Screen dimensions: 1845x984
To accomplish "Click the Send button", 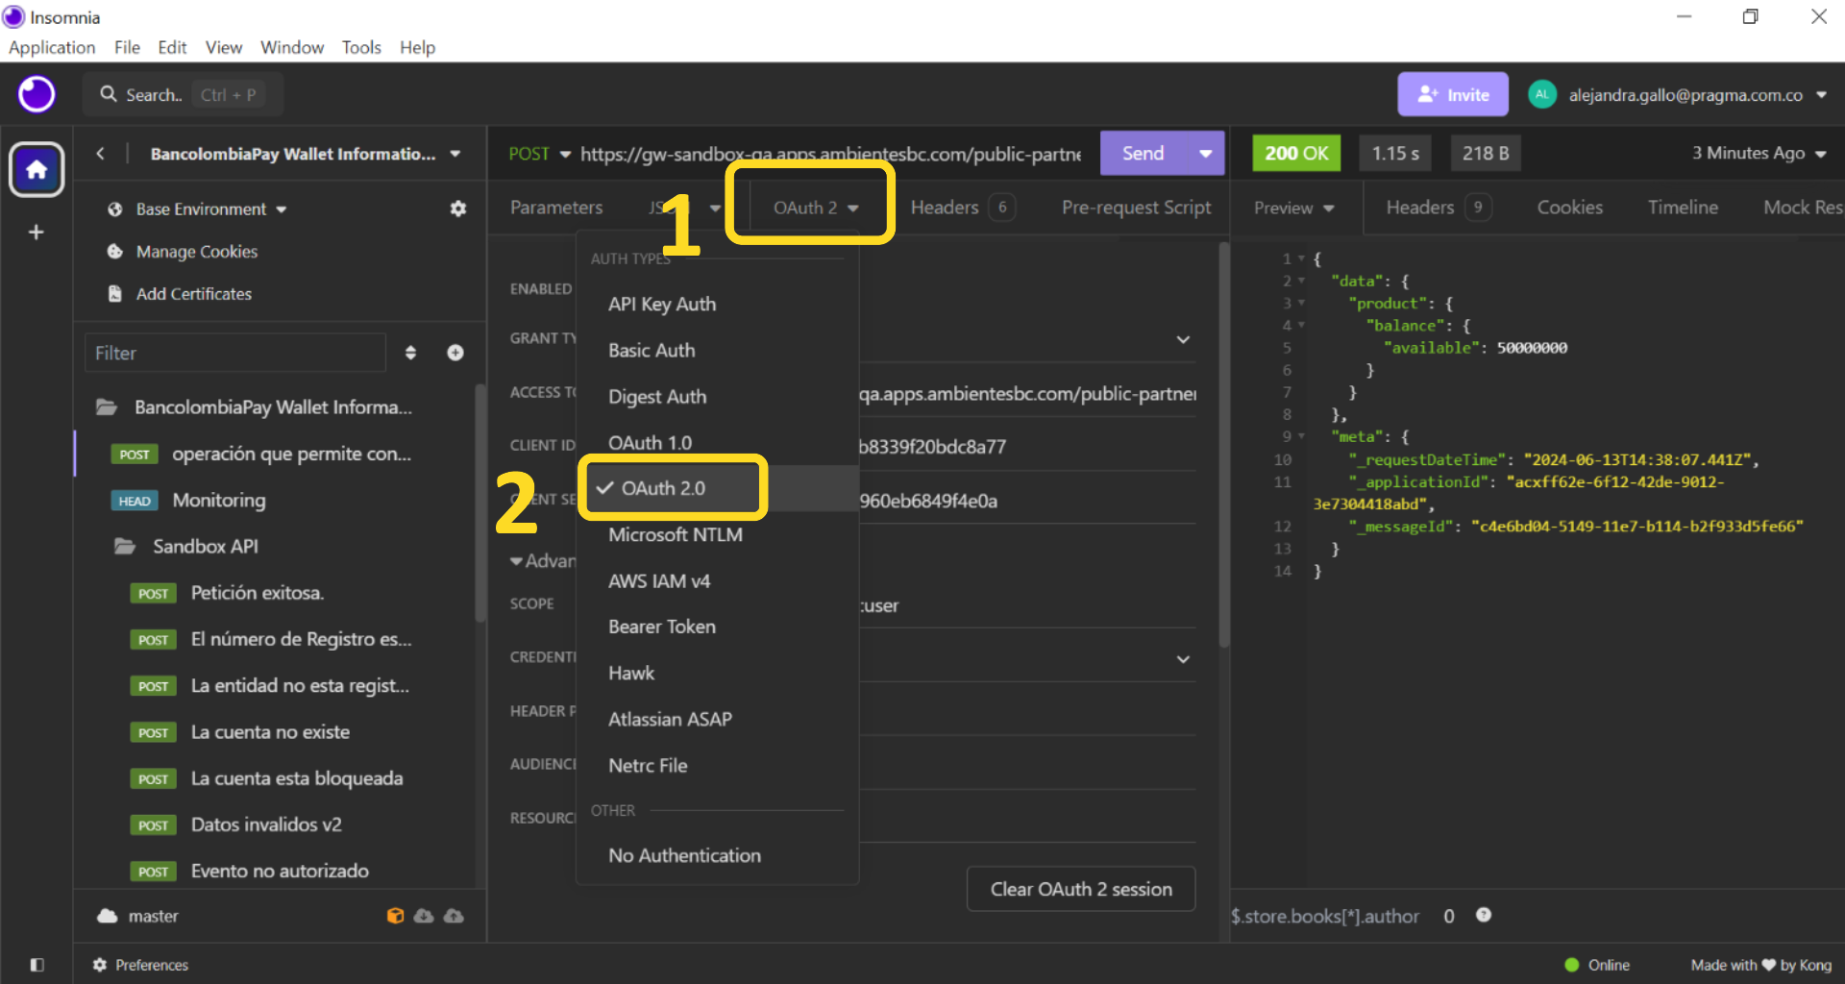I will 1143,154.
